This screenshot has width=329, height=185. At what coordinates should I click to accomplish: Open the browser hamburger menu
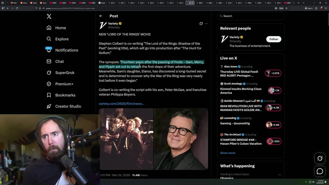326,8
